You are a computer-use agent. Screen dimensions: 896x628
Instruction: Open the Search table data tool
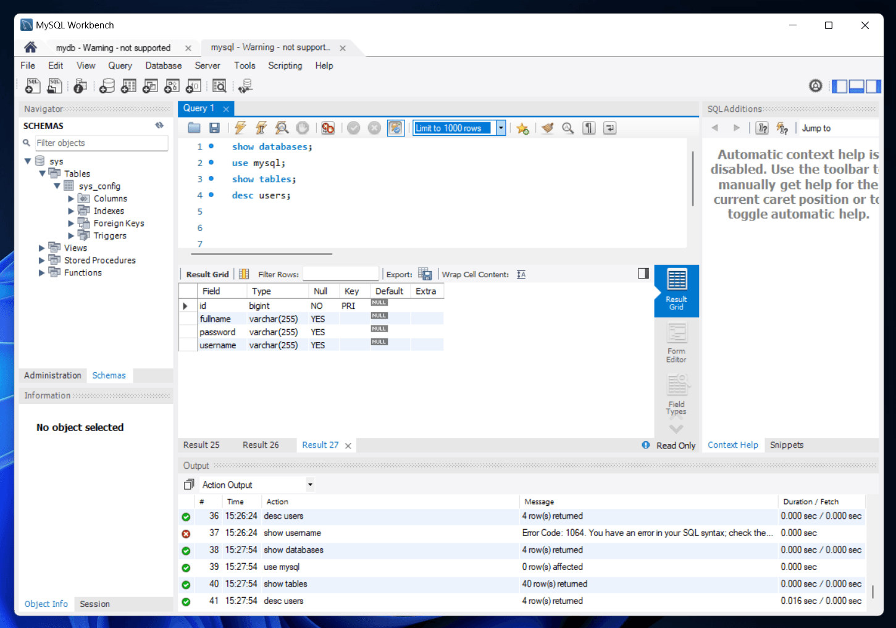(219, 85)
